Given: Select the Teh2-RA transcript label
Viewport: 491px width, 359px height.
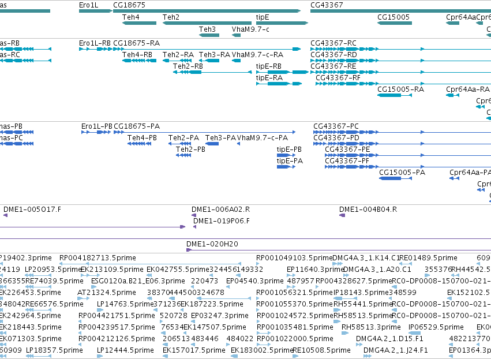Looking at the screenshot, I should pyautogui.click(x=178, y=55).
